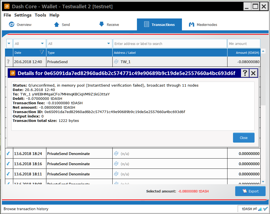Close the transaction Details dialog with X
Screen dimensions: 270x214
pos(253,73)
